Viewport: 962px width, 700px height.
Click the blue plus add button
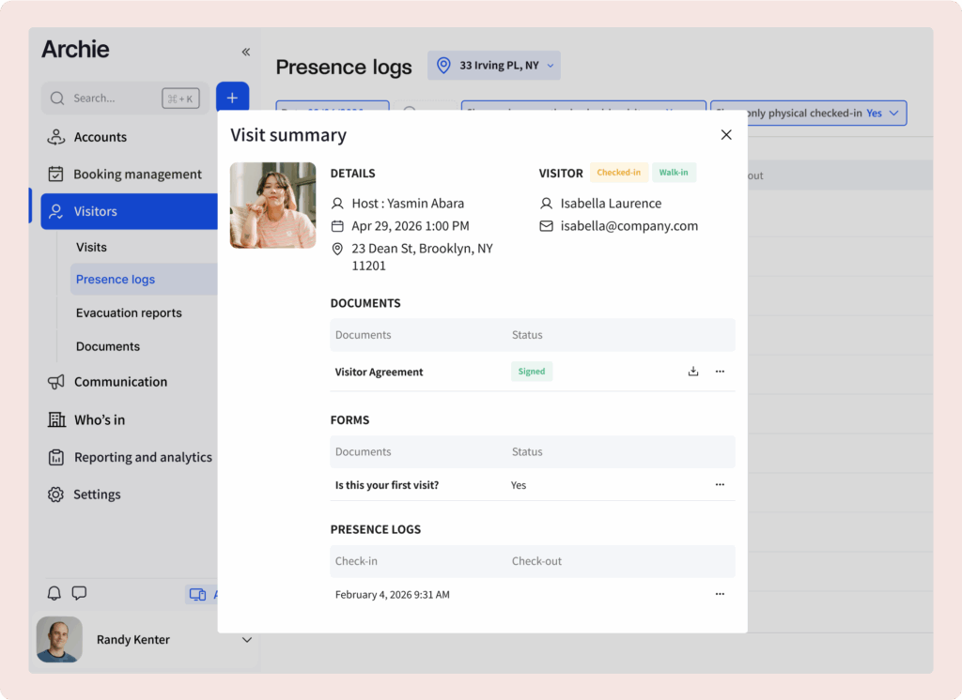click(x=232, y=99)
